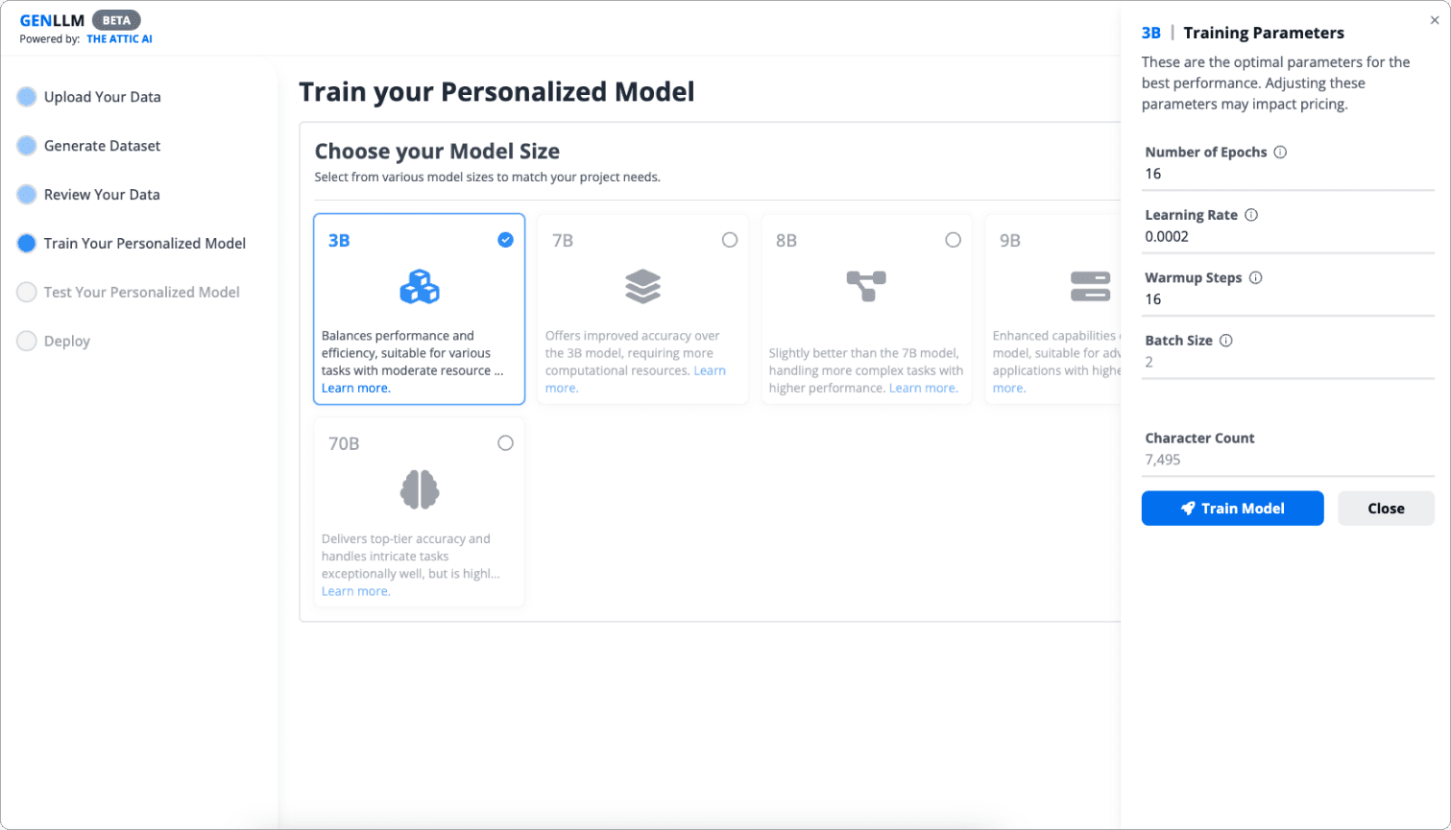Open the Review Your Data step
Screen dimensions: 1451x830
tap(102, 194)
